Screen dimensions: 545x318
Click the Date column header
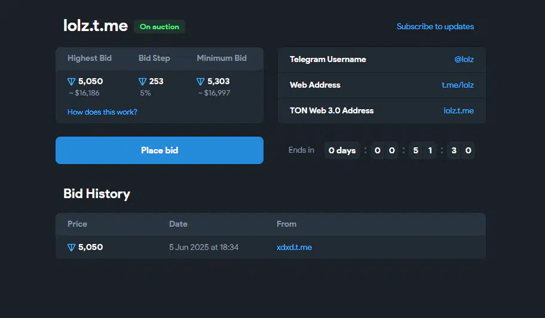[x=178, y=224]
